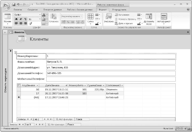Switch to the Главная ribbon tab

[18, 10]
